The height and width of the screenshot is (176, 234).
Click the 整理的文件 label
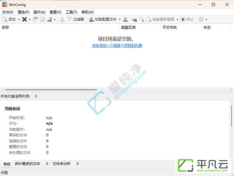[18, 147]
